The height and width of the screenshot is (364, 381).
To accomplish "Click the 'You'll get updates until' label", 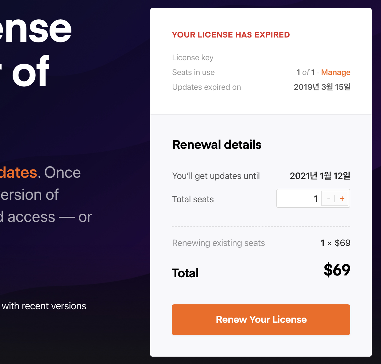I will tap(216, 176).
